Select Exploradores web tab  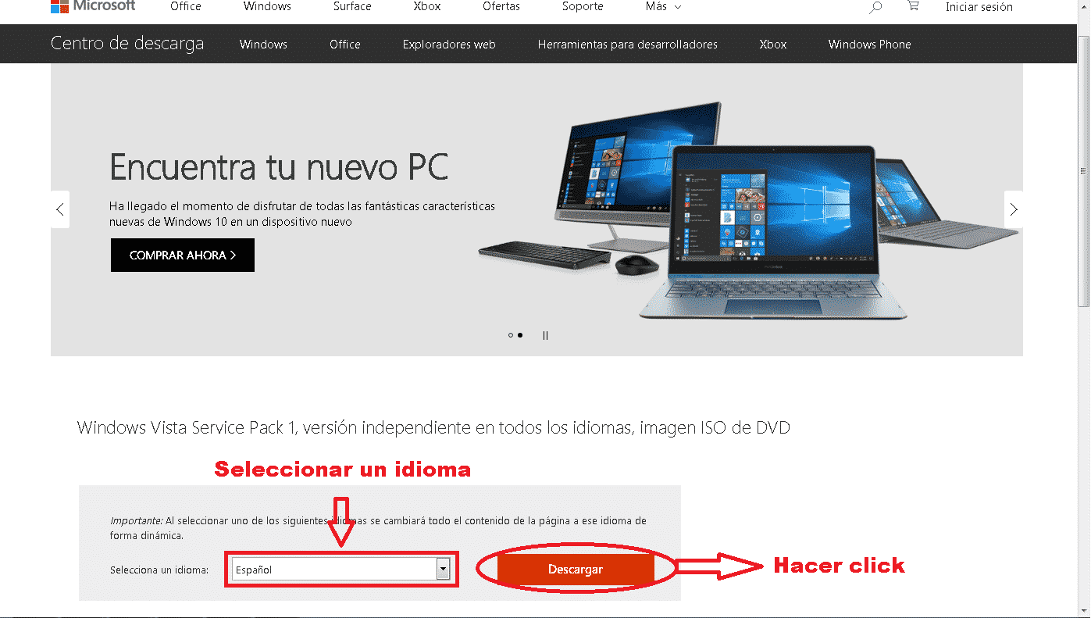click(x=449, y=45)
